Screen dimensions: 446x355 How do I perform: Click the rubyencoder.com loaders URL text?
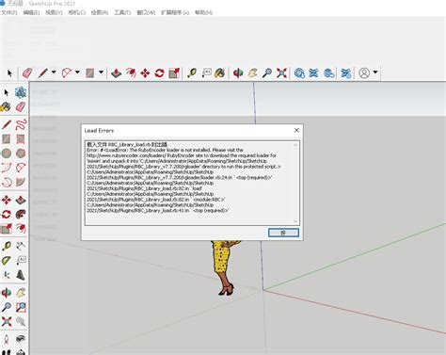tap(126, 155)
